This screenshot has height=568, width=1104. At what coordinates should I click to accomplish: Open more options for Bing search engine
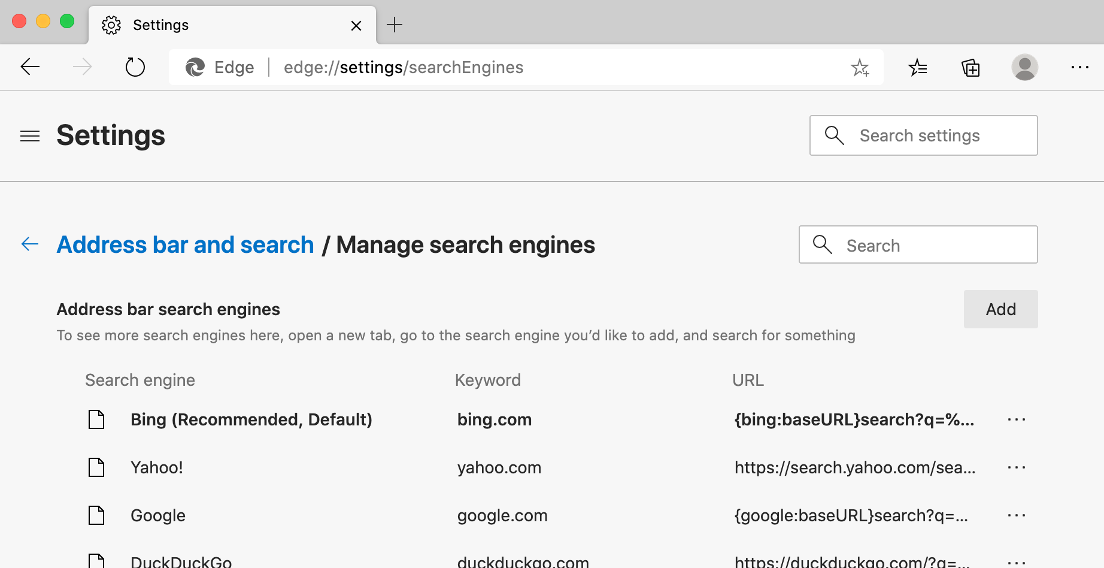click(1016, 419)
